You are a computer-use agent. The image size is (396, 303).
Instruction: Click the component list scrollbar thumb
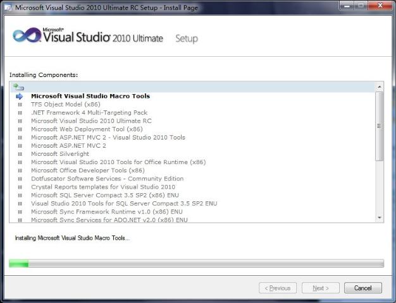click(x=380, y=126)
